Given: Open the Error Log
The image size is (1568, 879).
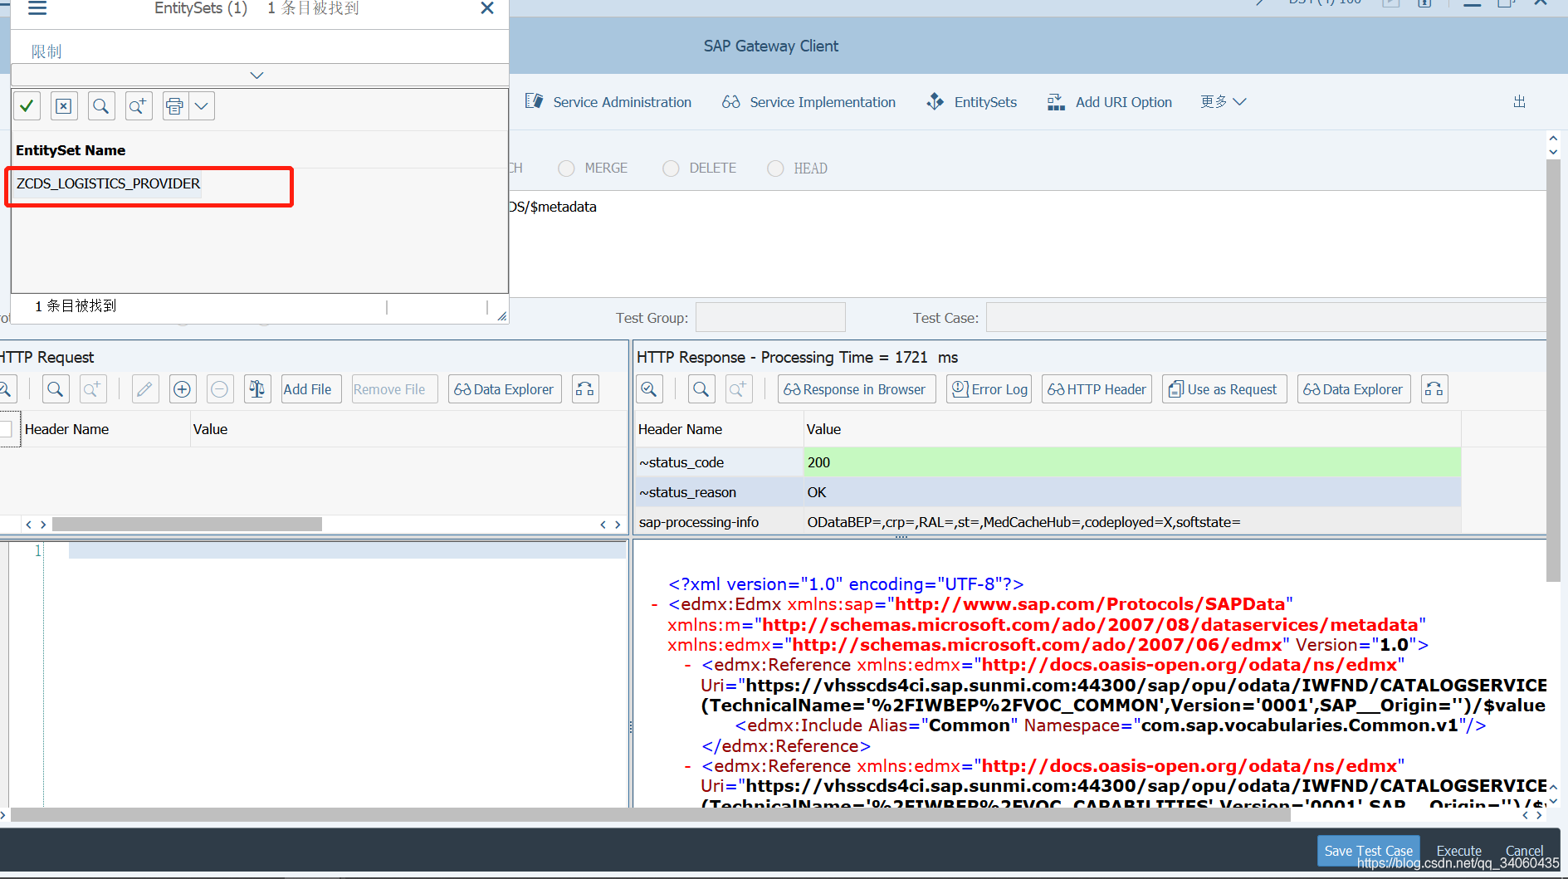Looking at the screenshot, I should (x=989, y=389).
